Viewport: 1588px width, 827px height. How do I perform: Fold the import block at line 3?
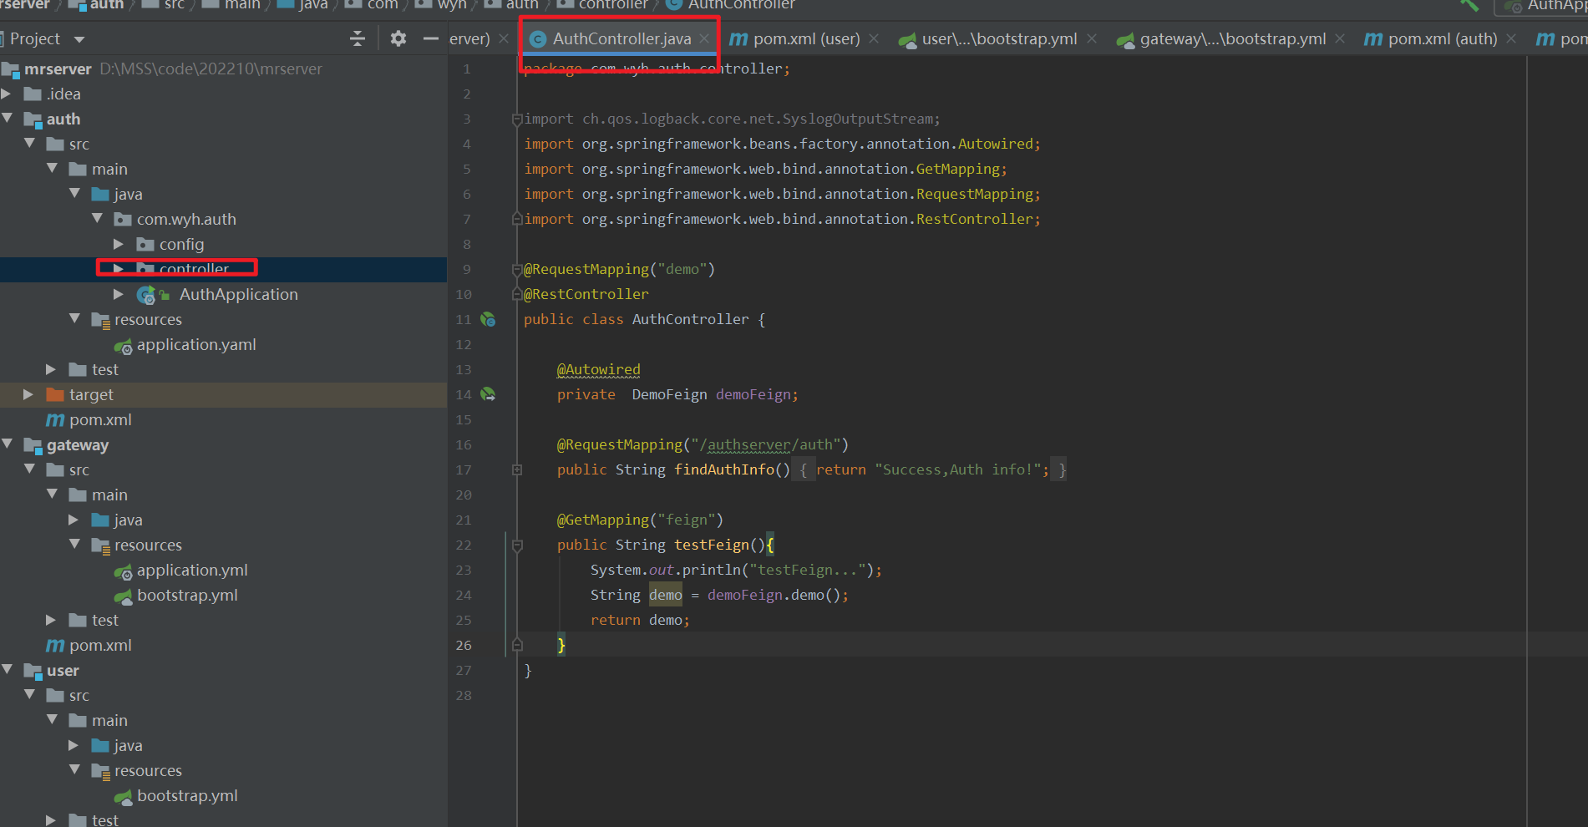click(517, 119)
